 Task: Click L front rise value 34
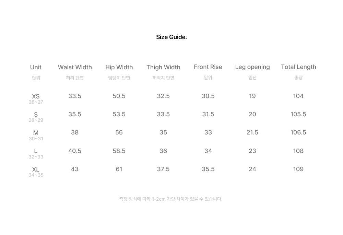208,151
